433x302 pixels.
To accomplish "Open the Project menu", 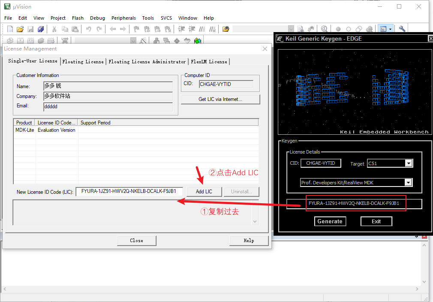I will pos(58,18).
